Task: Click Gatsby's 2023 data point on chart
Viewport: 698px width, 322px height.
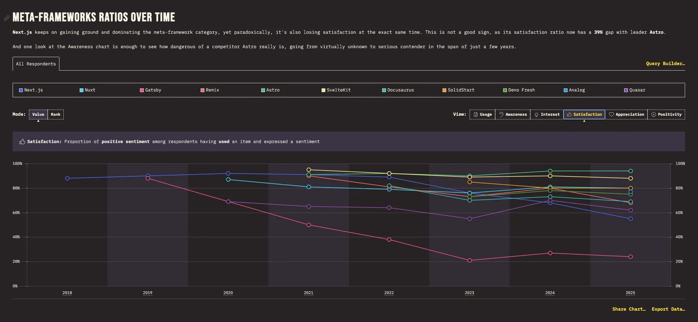Action: coord(469,260)
